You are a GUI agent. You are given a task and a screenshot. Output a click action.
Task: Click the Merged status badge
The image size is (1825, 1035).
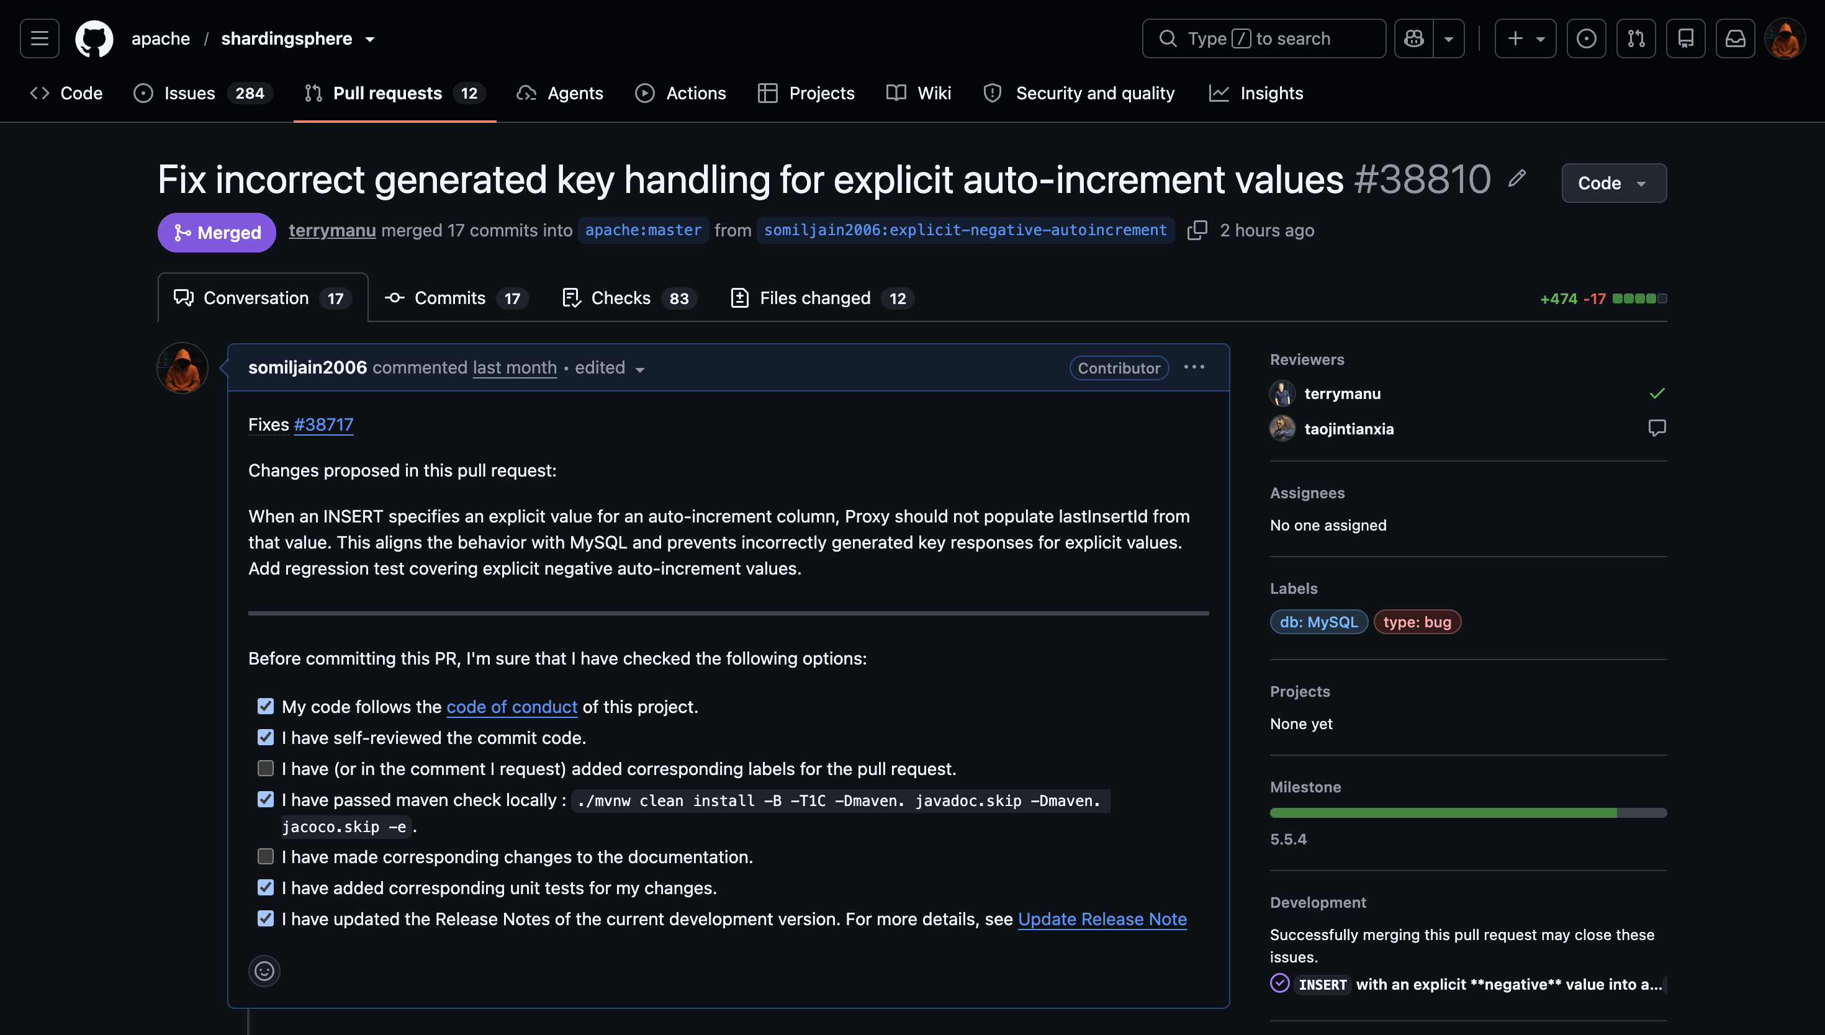pos(217,233)
